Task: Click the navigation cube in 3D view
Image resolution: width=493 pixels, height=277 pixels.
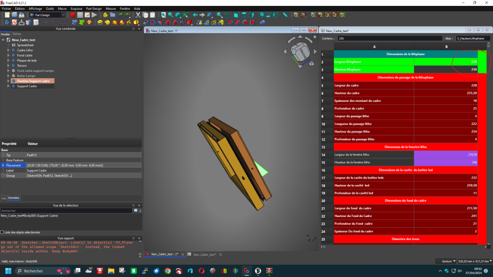Action: (x=300, y=52)
